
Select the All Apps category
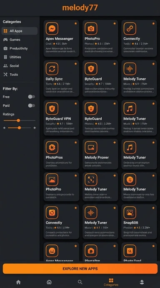point(20,31)
